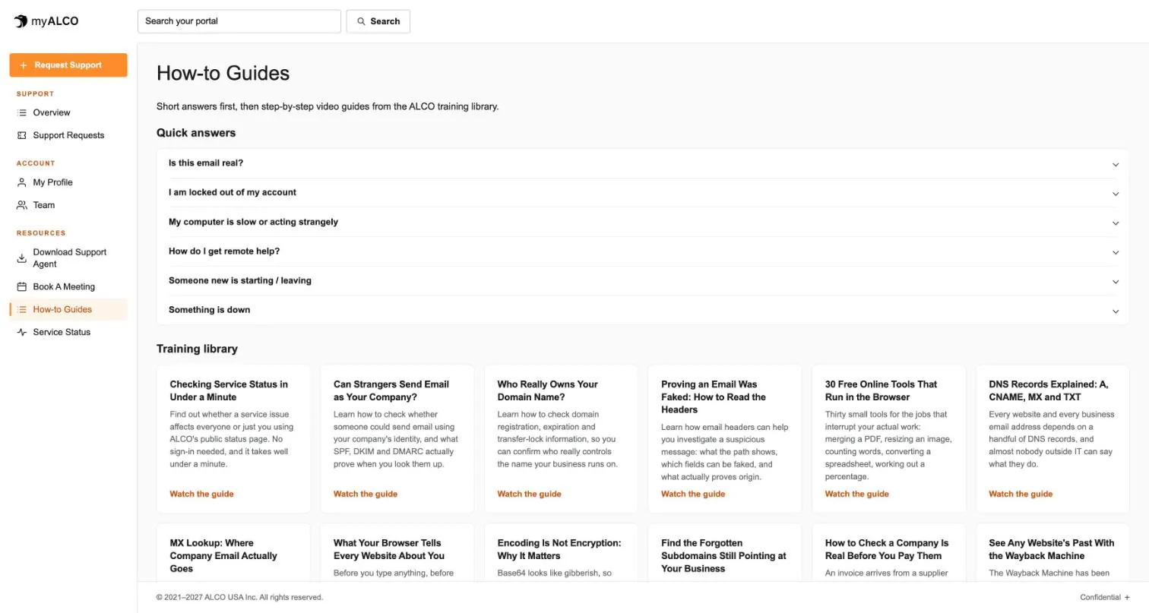
Task: Expand 'My computer is slow or acting strangely'
Action: 642,222
